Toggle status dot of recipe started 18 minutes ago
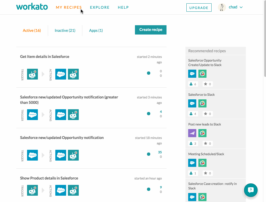The width and height of the screenshot is (266, 202). (148, 154)
